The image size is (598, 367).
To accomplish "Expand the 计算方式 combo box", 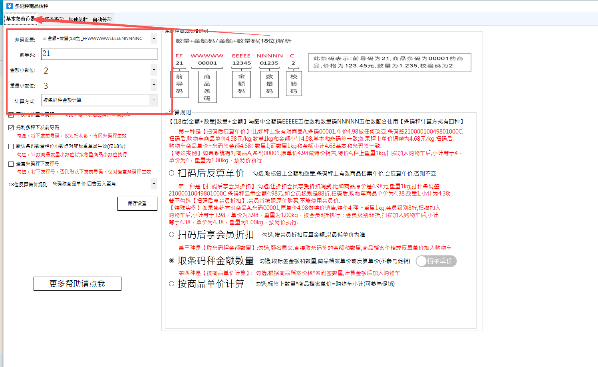I will 154,100.
